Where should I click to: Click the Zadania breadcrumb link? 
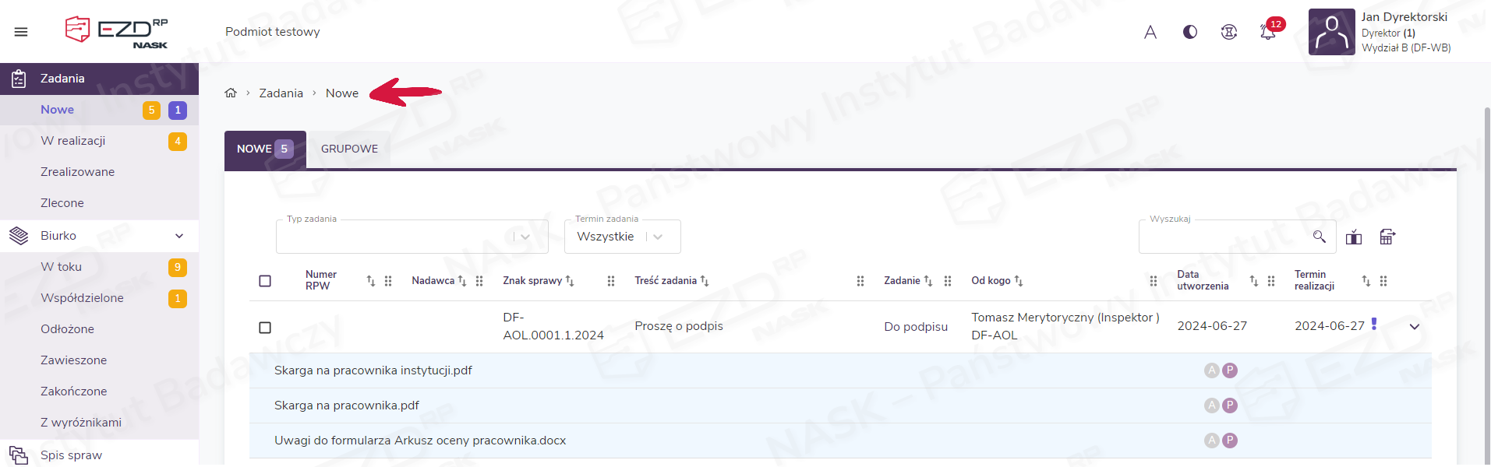(281, 93)
